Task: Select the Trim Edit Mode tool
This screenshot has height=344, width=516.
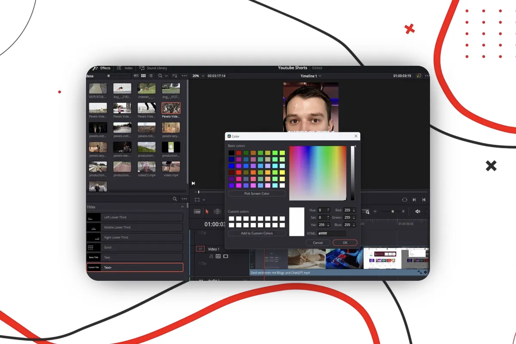Action: [x=217, y=212]
